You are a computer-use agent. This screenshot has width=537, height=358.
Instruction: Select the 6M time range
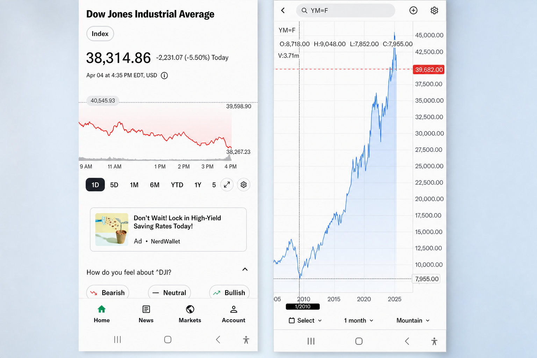point(155,185)
